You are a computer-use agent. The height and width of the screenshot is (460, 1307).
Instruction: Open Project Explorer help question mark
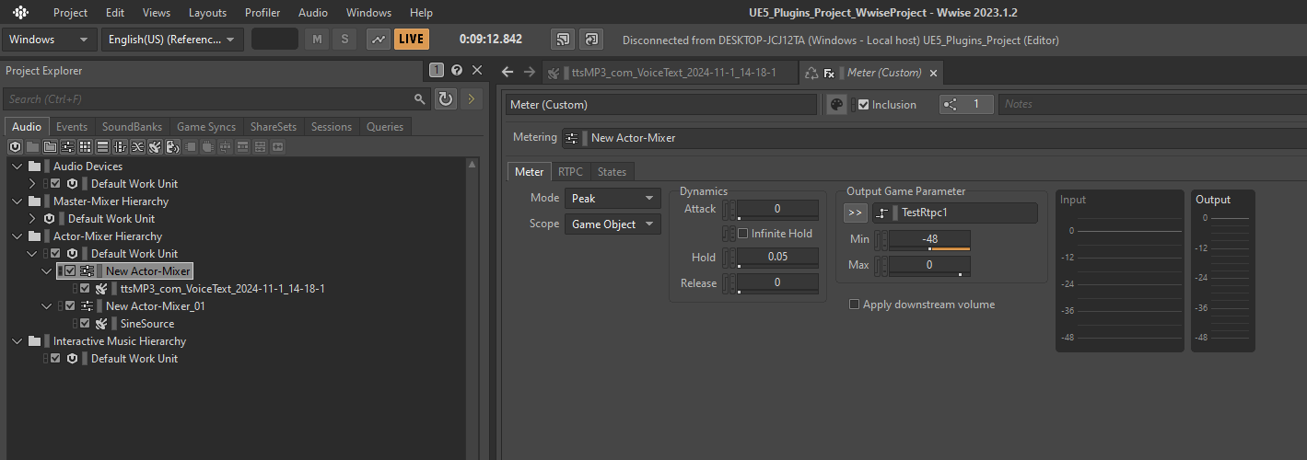pos(457,70)
